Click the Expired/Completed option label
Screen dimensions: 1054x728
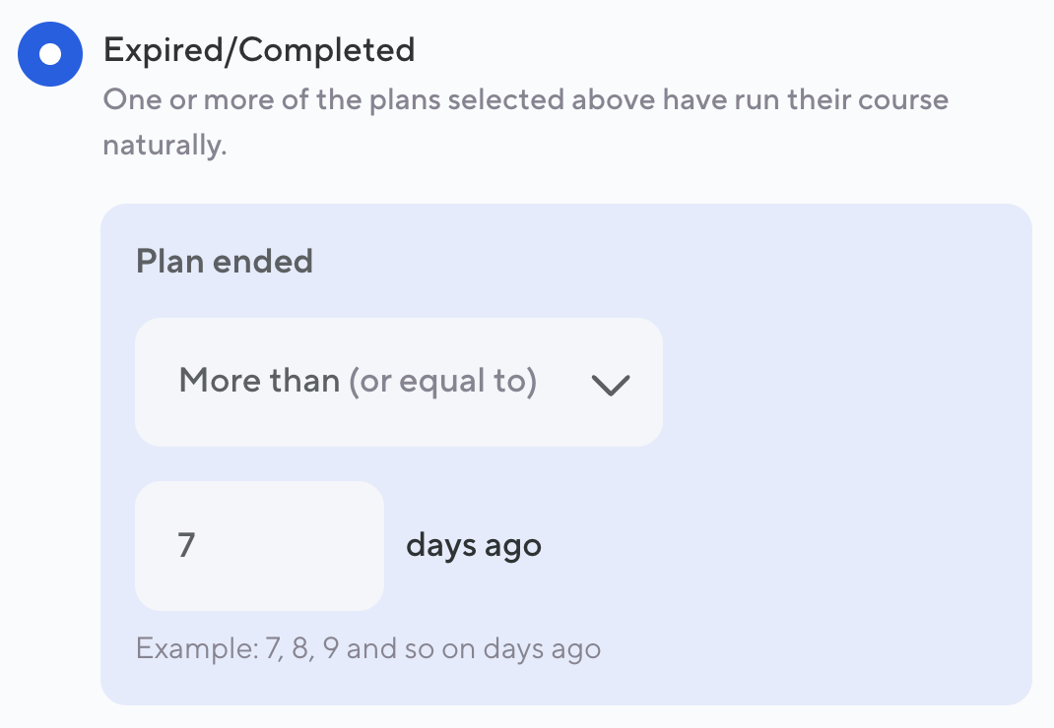click(258, 49)
